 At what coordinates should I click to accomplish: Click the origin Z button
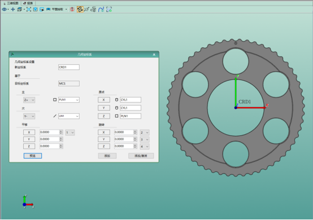tap(104, 116)
